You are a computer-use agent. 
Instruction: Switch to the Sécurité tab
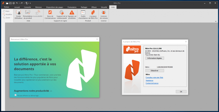[104, 7]
